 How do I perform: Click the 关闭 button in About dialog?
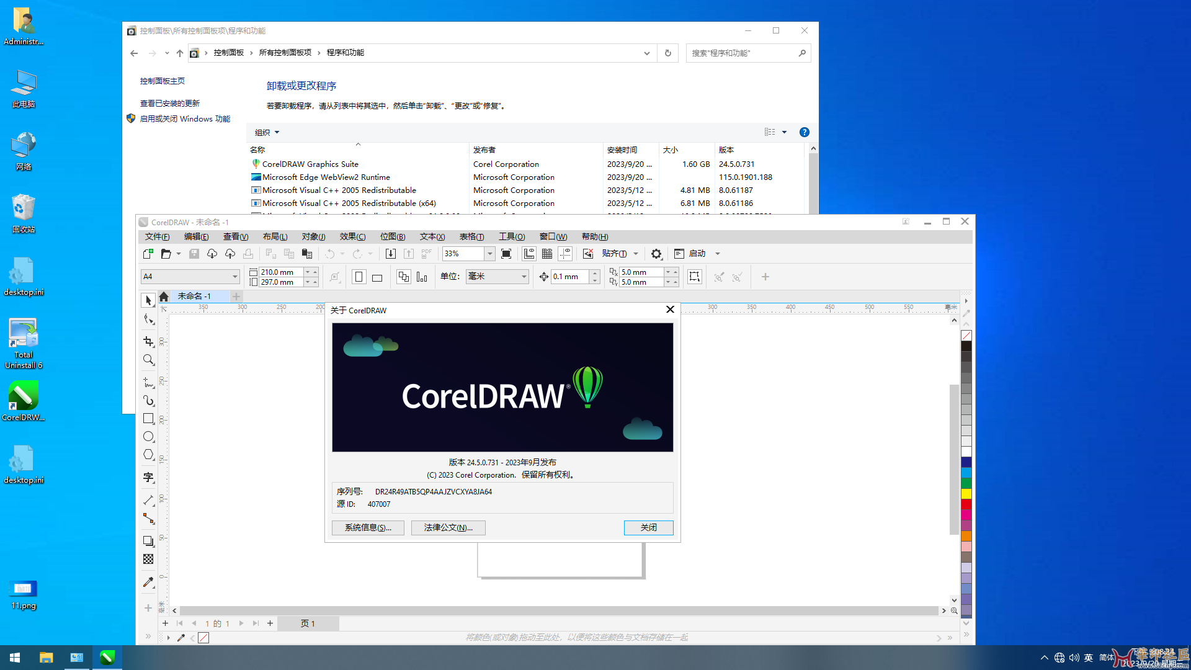(x=648, y=527)
